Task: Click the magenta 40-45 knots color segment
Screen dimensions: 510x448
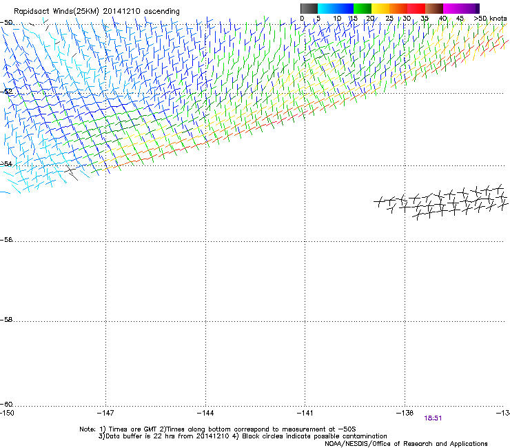Action: click(452, 8)
